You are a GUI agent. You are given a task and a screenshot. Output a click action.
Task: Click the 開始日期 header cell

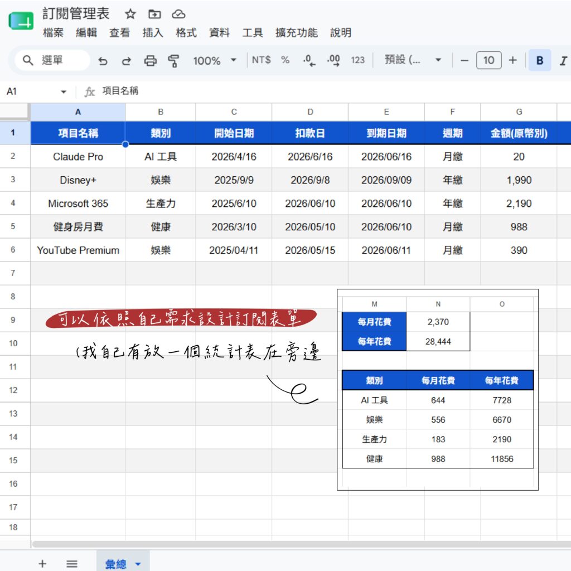pyautogui.click(x=234, y=133)
